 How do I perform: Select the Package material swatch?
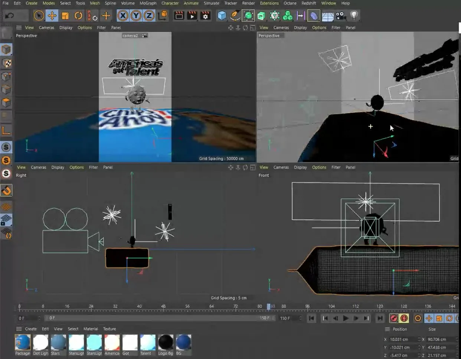click(x=23, y=342)
